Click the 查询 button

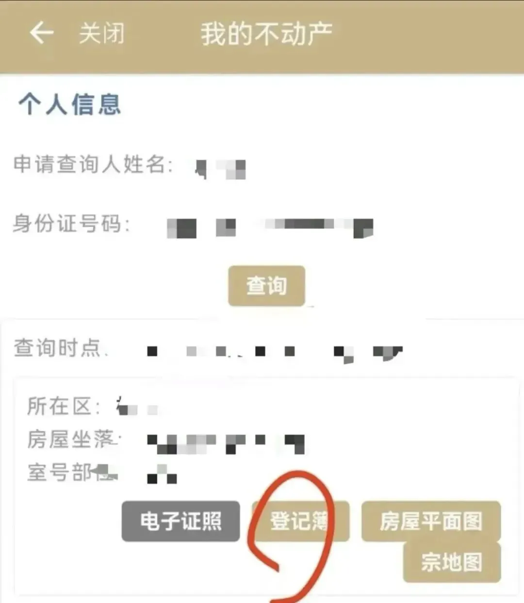click(x=266, y=286)
